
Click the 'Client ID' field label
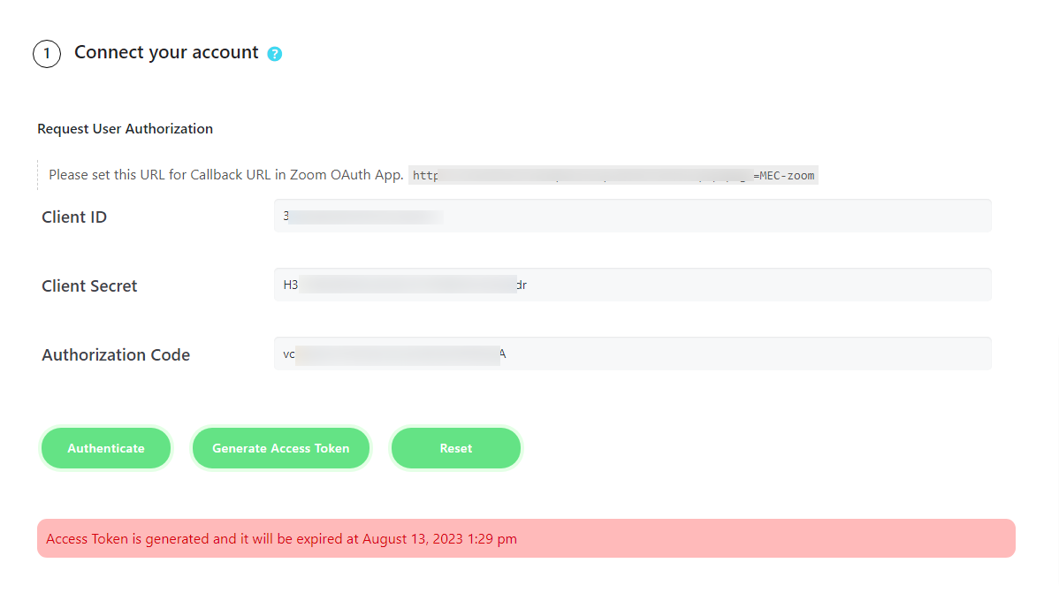coord(74,217)
